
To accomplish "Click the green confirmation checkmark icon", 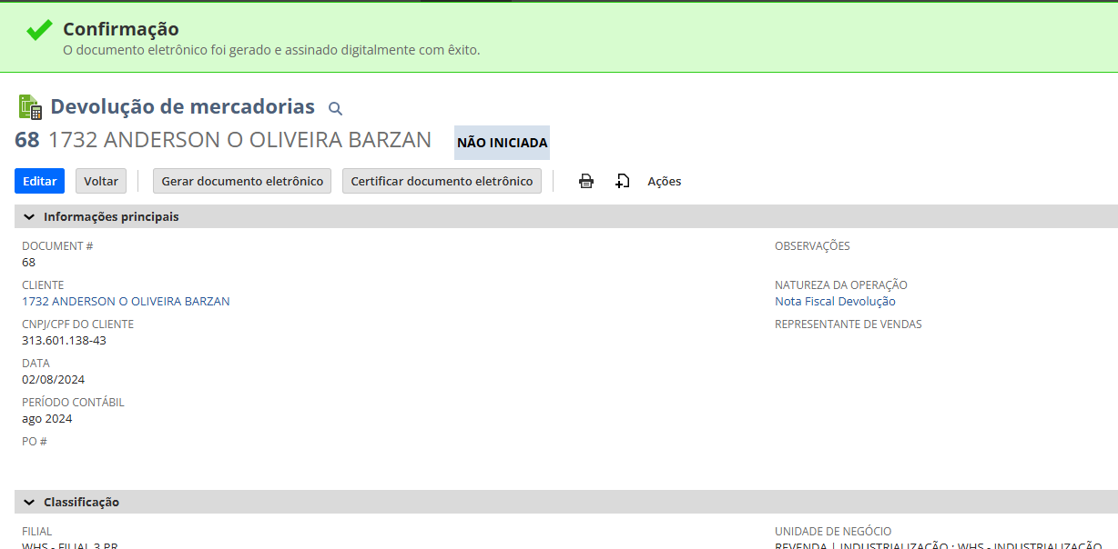I will 39,30.
